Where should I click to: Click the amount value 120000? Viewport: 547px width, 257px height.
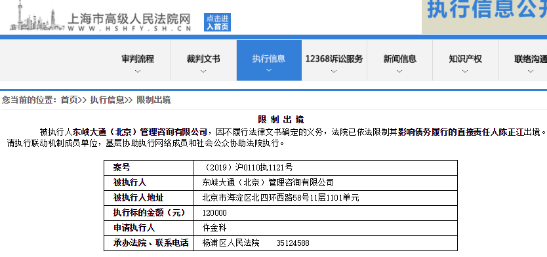coord(214,213)
